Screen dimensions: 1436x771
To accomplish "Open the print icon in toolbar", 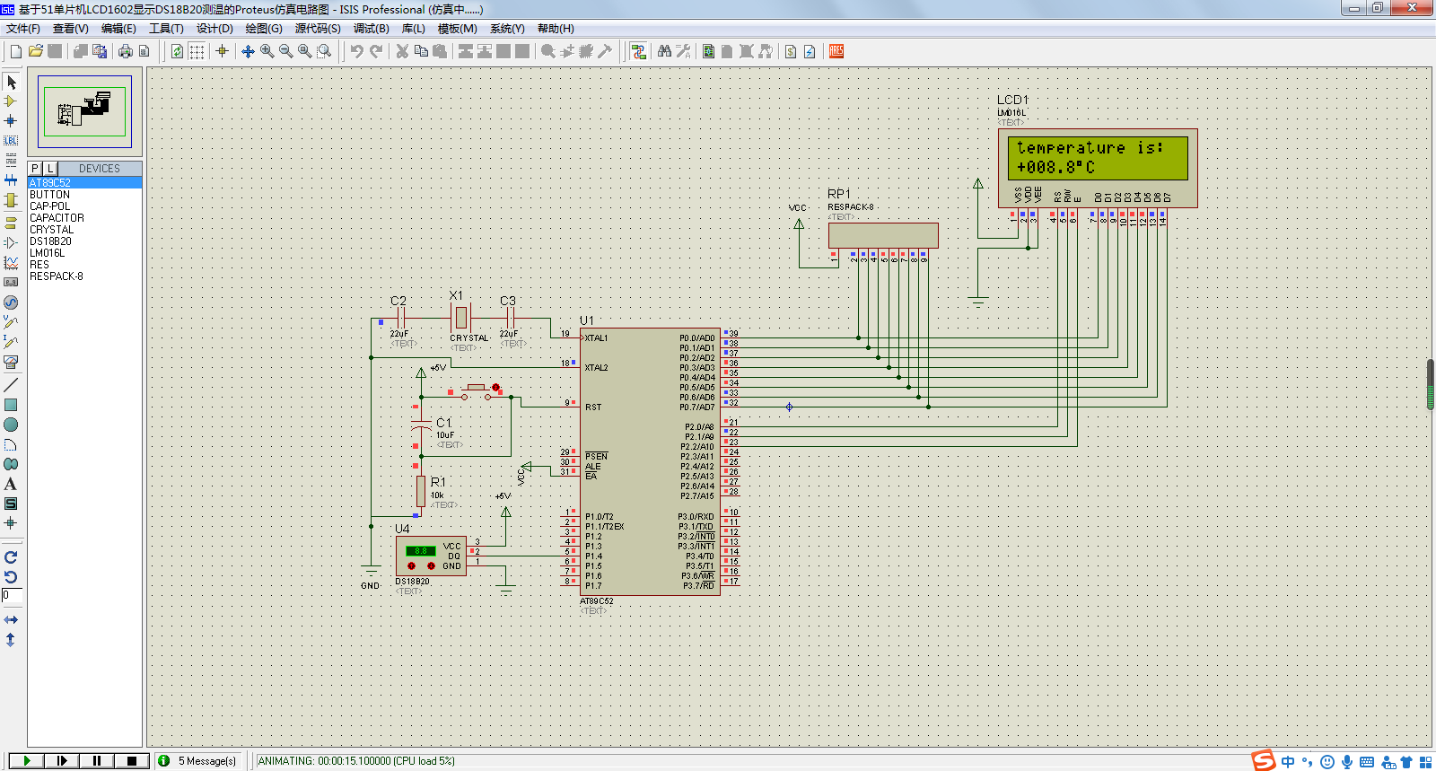I will pyautogui.click(x=126, y=52).
